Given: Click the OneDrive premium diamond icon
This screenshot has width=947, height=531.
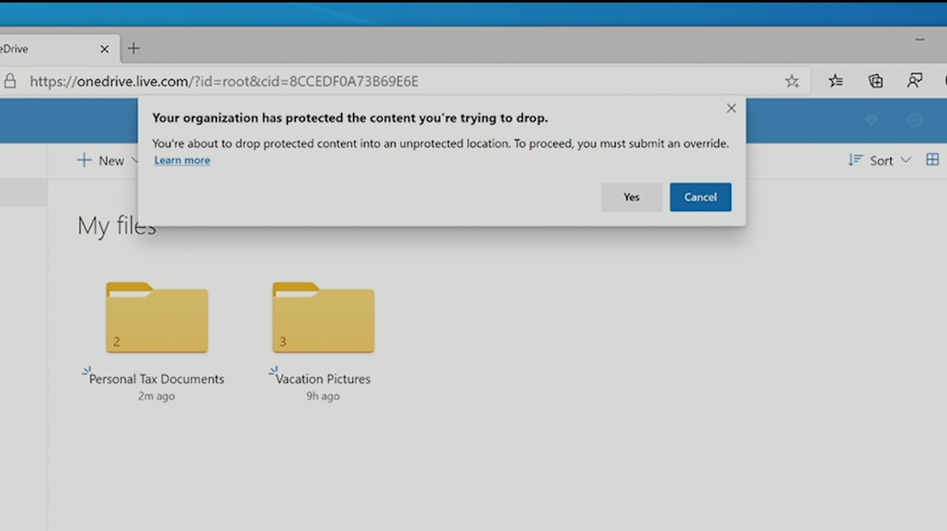Looking at the screenshot, I should click(872, 120).
